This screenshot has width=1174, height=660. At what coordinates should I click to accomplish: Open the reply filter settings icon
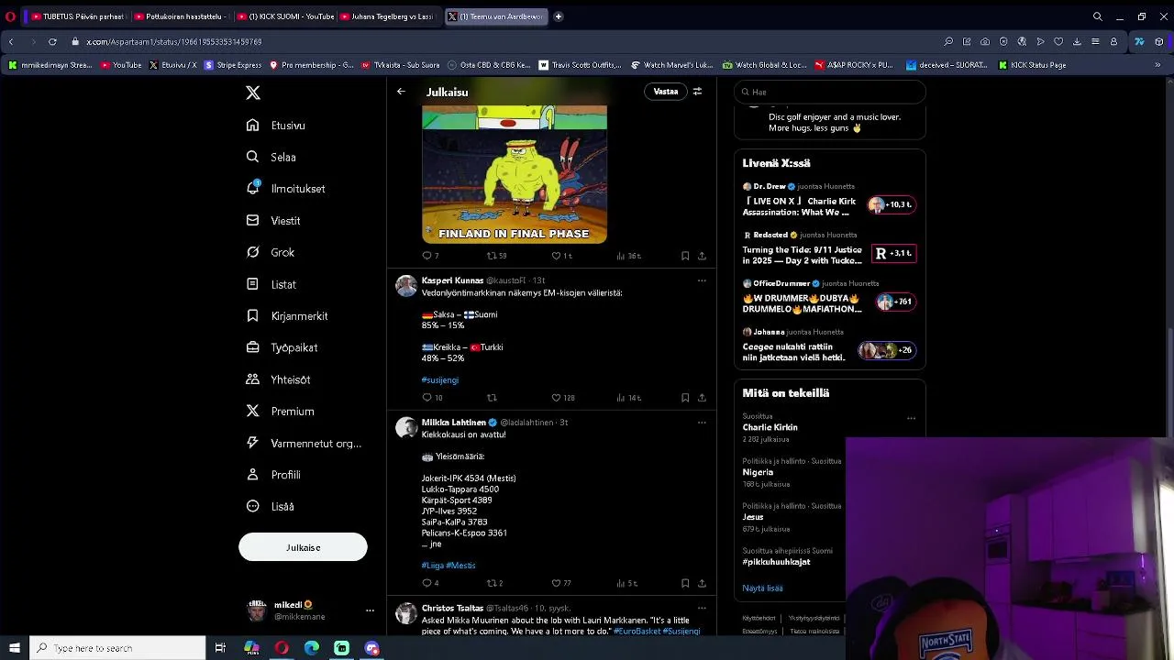697,92
